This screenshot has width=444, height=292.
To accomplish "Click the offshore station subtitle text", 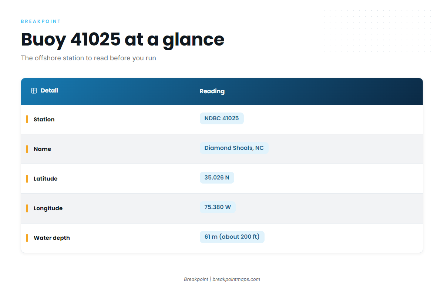I will [88, 58].
